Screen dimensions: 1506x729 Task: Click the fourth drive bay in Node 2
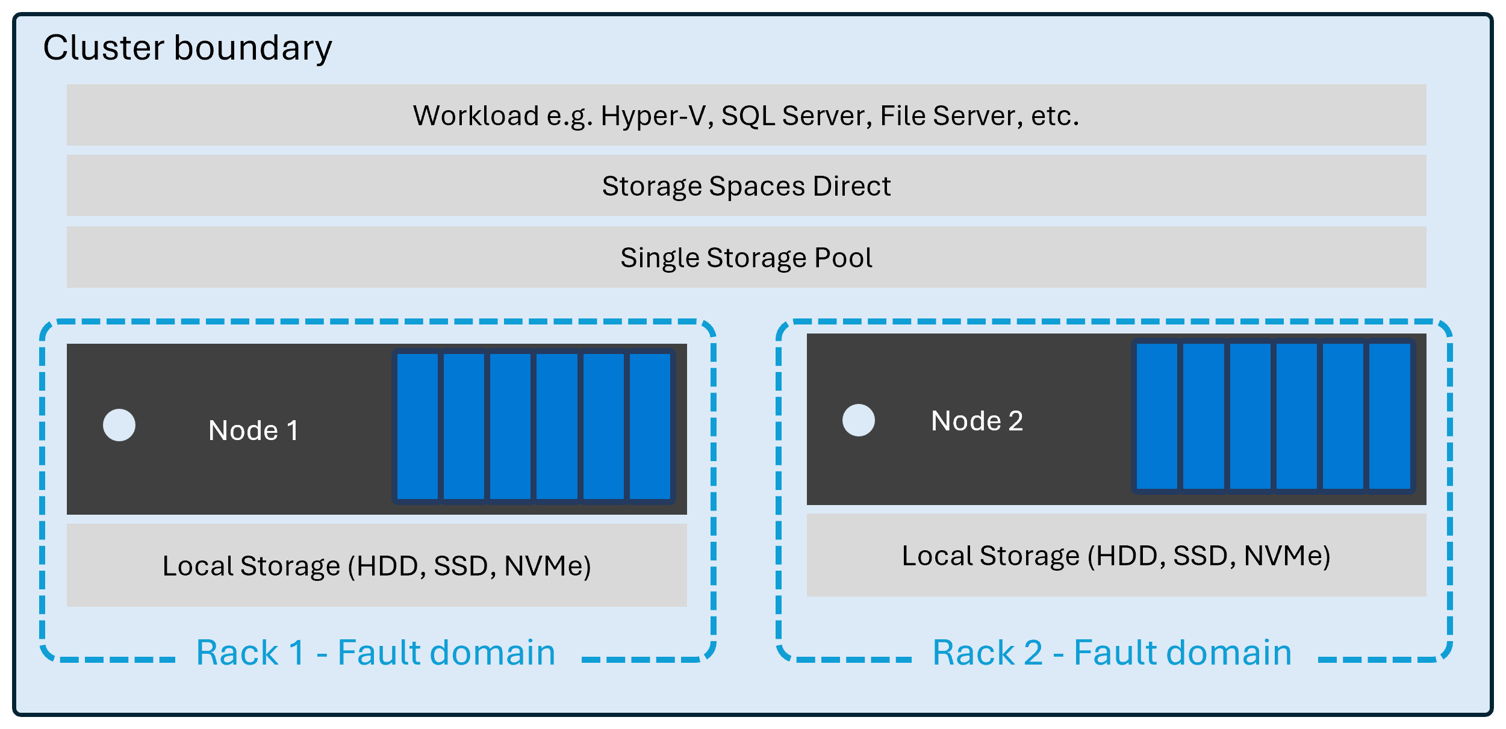click(1296, 417)
